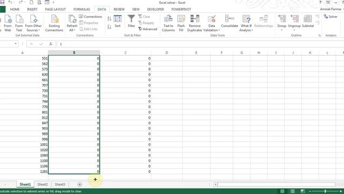Viewport: 344px width, 194px height.
Task: Click the zoom slider handle
Action: tap(325, 191)
